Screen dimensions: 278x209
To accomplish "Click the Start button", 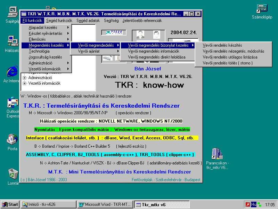I will point(10,204).
